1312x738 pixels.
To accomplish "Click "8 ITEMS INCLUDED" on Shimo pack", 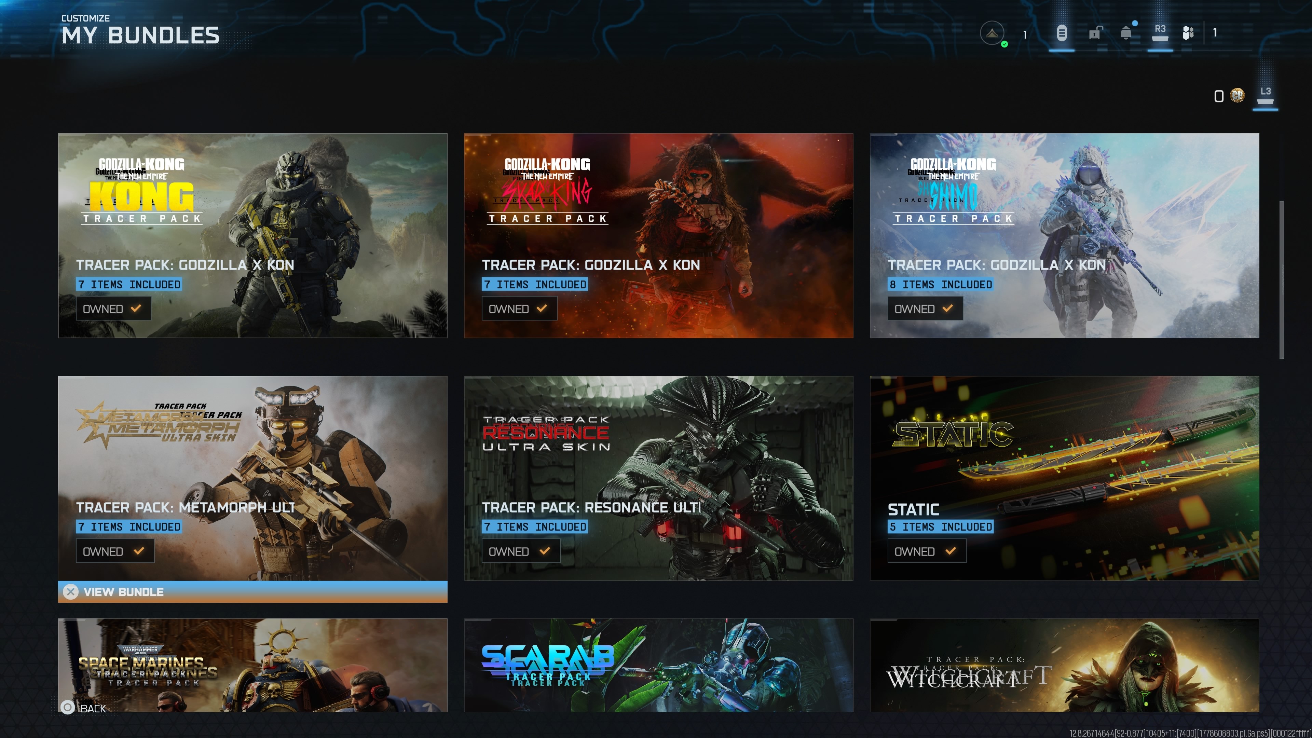I will [941, 284].
